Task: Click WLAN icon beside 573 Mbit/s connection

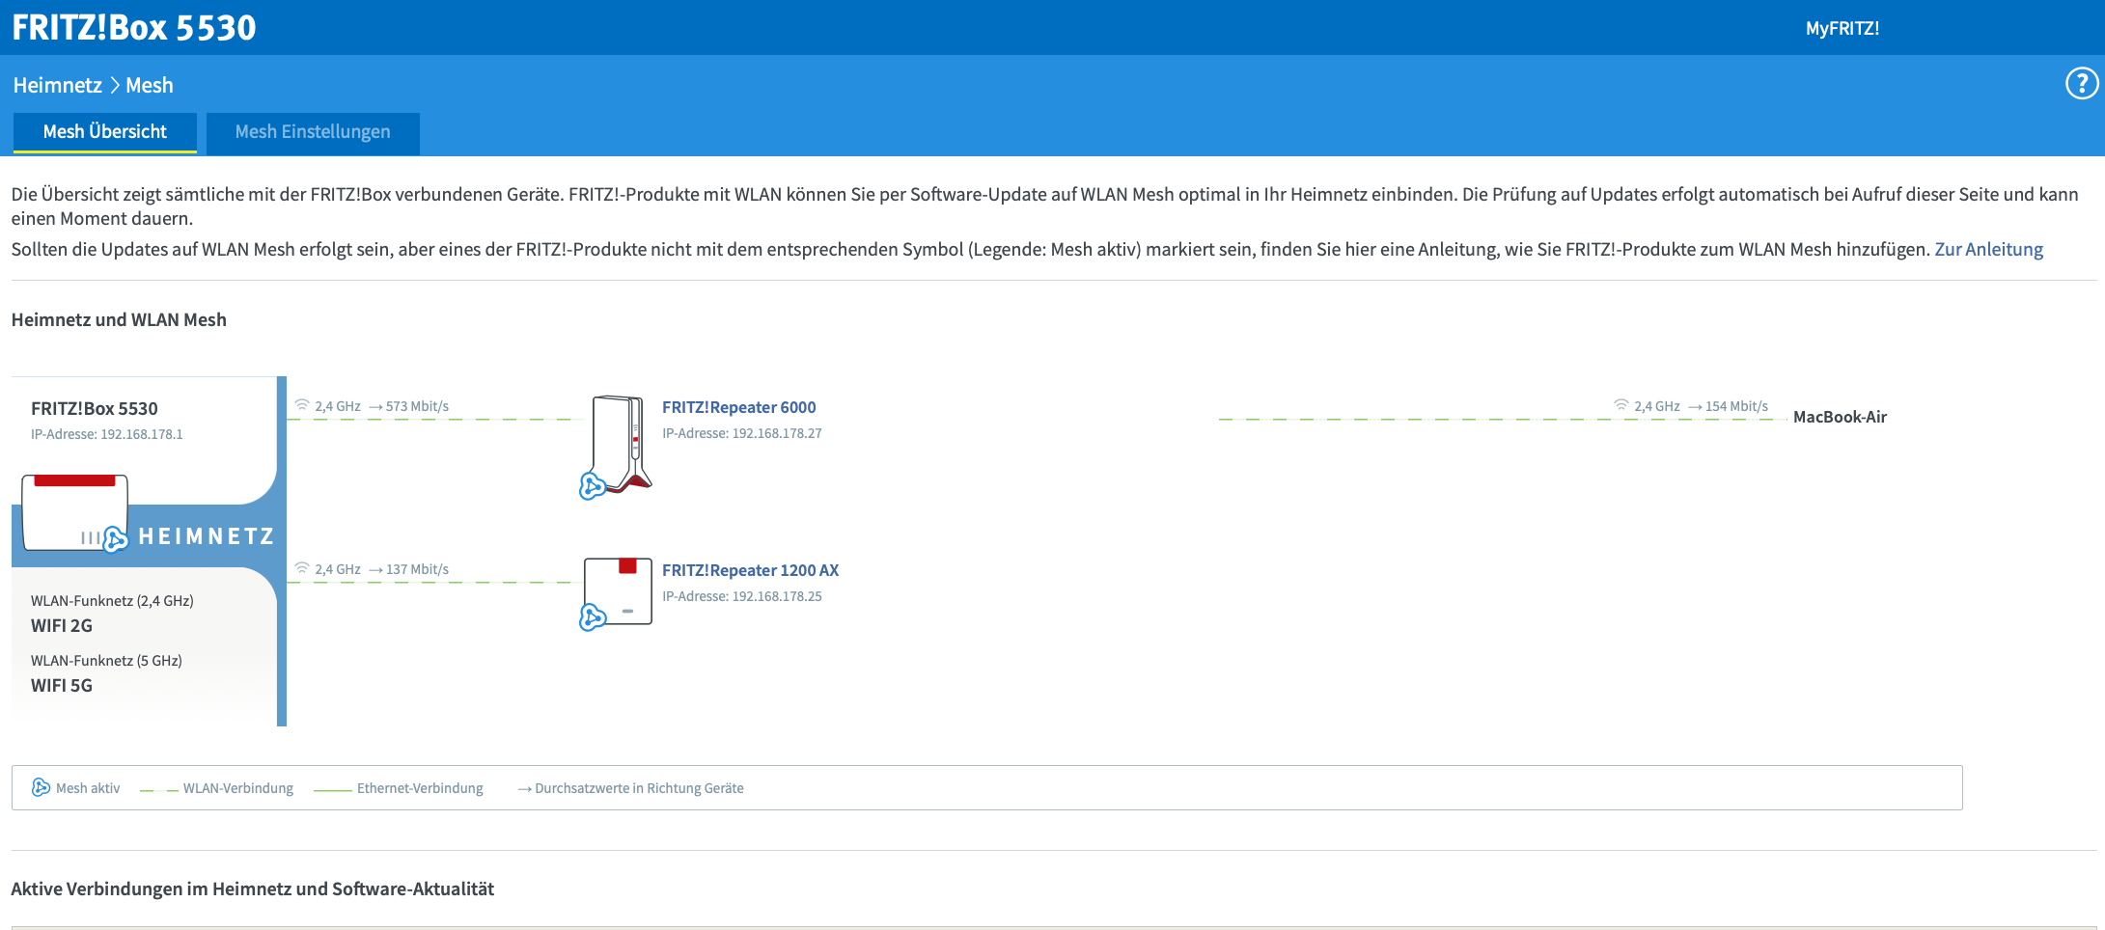Action: click(x=302, y=405)
